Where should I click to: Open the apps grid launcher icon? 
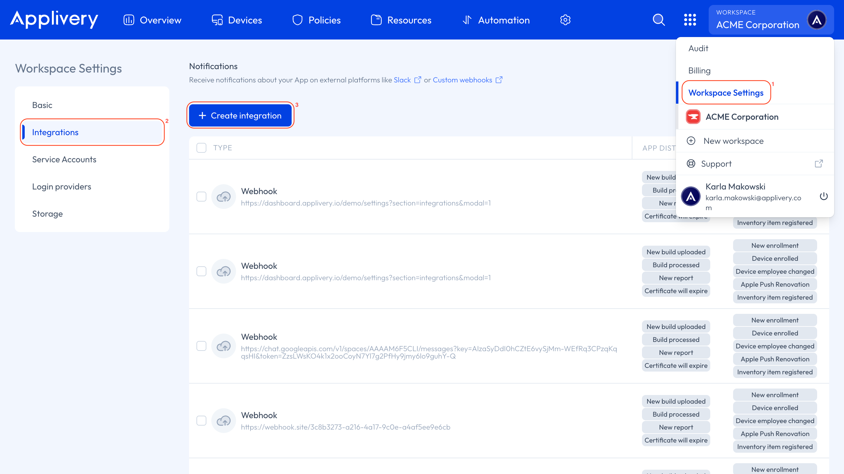pyautogui.click(x=690, y=20)
